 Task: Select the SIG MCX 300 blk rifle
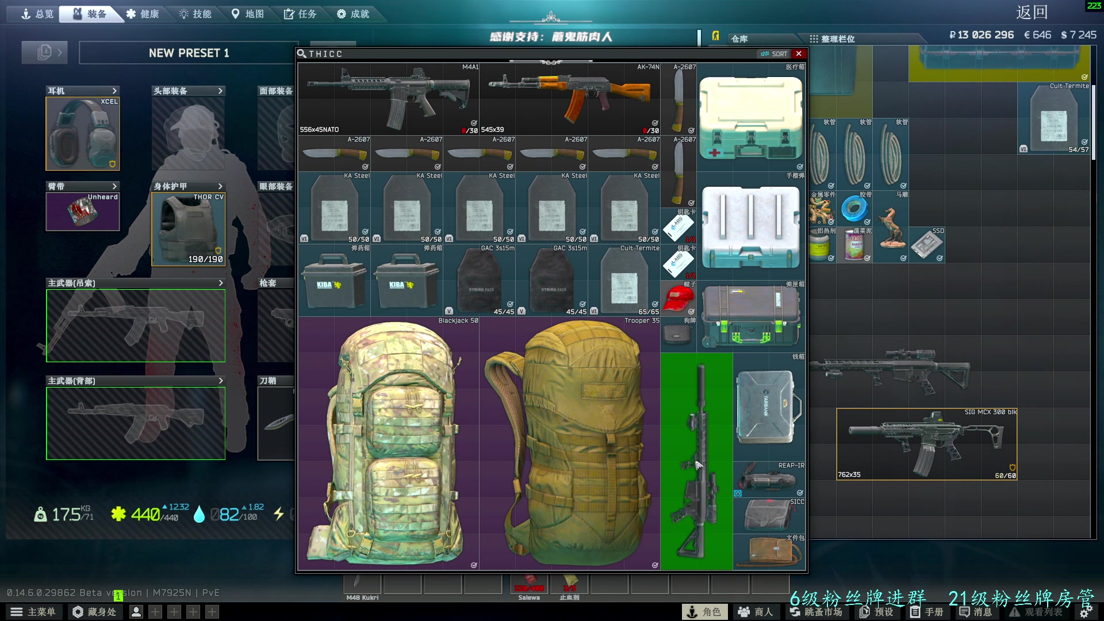click(927, 444)
